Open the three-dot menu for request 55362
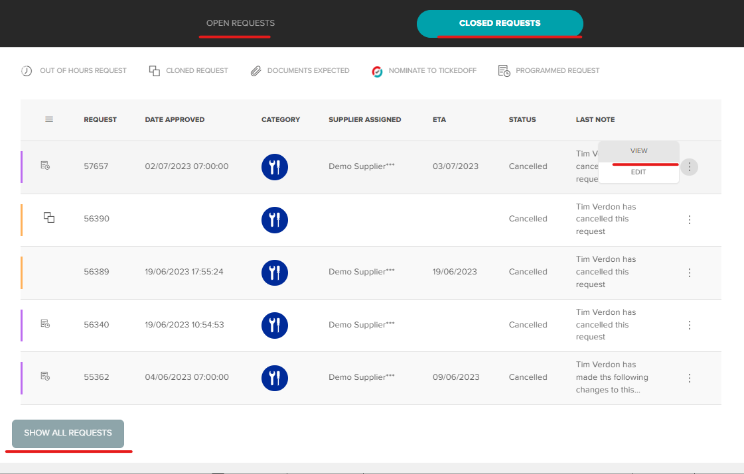 click(690, 379)
